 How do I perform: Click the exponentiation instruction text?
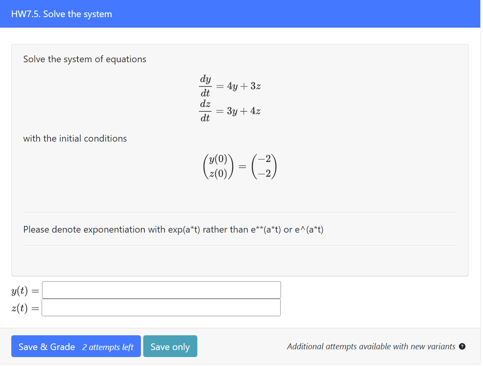(x=173, y=229)
